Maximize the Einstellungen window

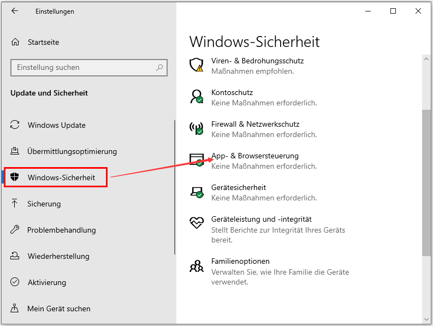[x=393, y=11]
